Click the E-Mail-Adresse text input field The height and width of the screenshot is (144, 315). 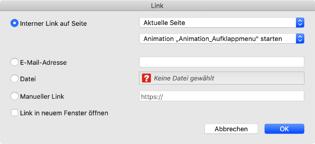coord(221,62)
